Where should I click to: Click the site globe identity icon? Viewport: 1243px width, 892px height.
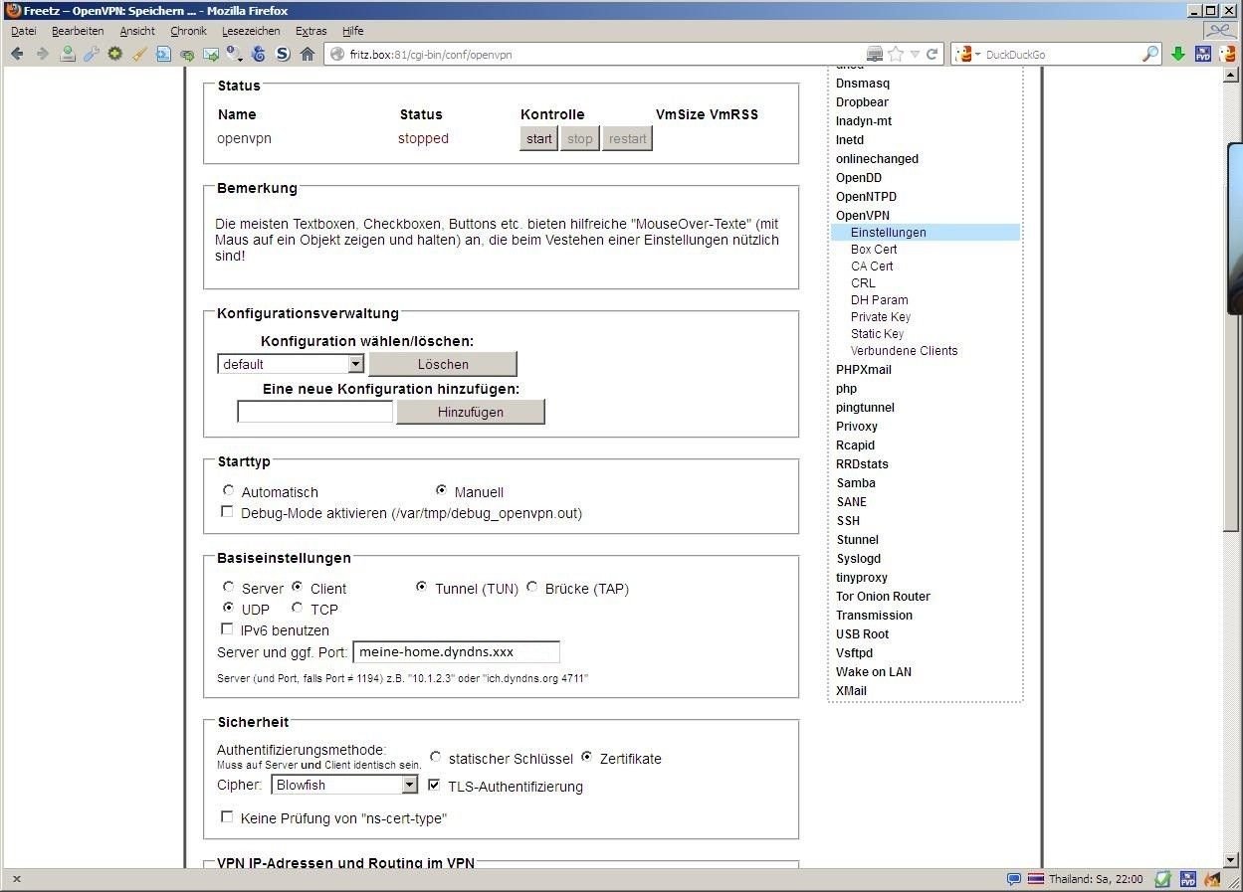tap(337, 54)
